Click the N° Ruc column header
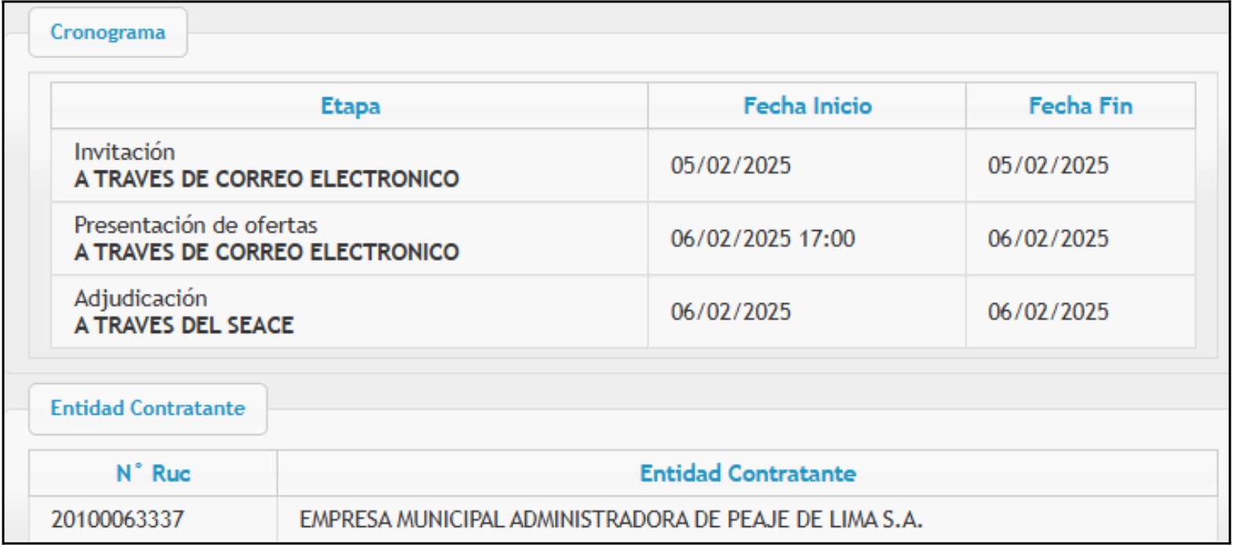 153,474
